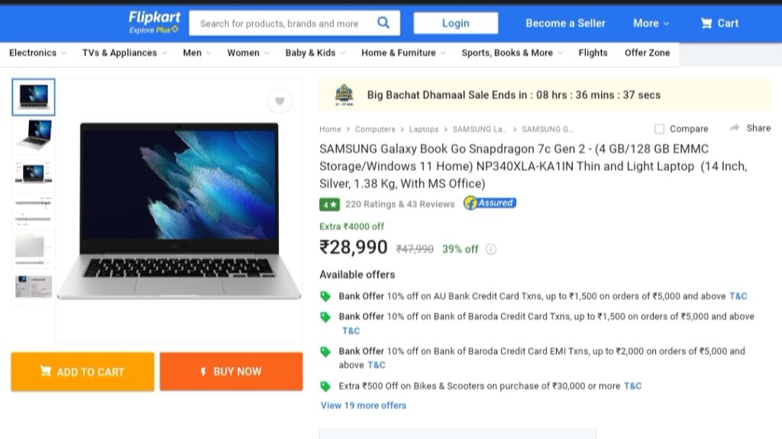This screenshot has height=439, width=782.
Task: Expand the Electronics category menu
Action: click(37, 53)
